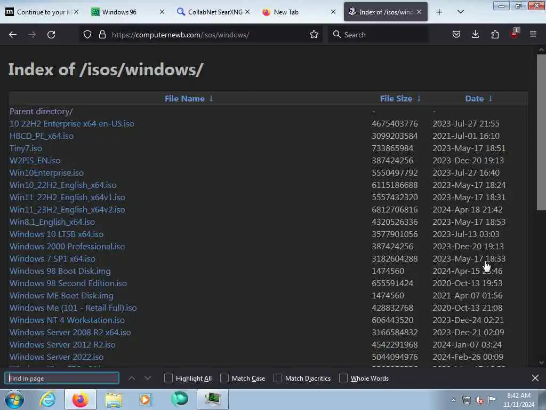
Task: Click the red extension badge icon
Action: click(515, 34)
